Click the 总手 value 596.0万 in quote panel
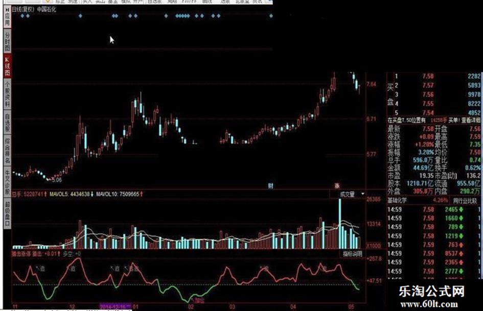 coord(423,160)
